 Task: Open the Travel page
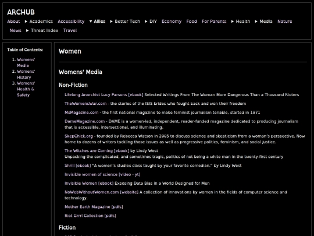click(x=70, y=30)
